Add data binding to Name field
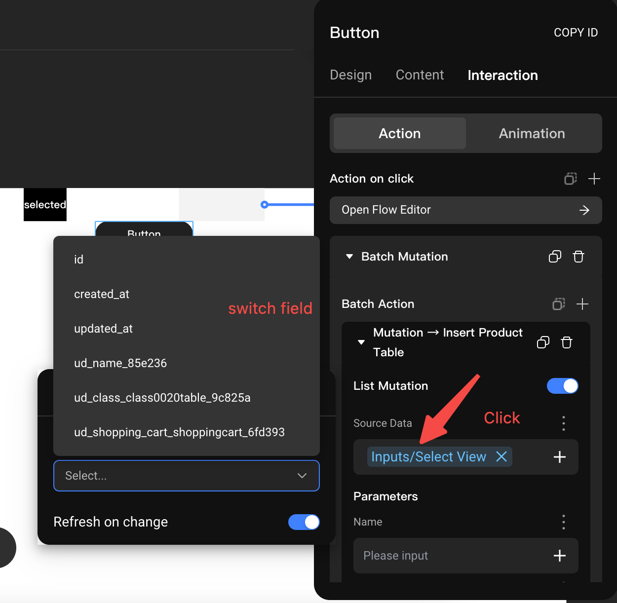Image resolution: width=617 pixels, height=603 pixels. (560, 556)
